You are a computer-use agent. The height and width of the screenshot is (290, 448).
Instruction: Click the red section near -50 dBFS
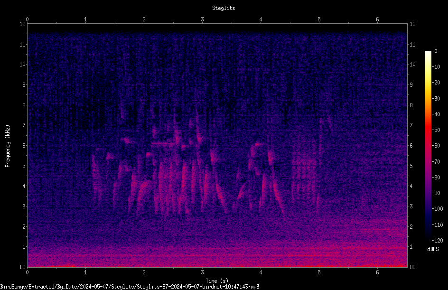click(x=428, y=130)
